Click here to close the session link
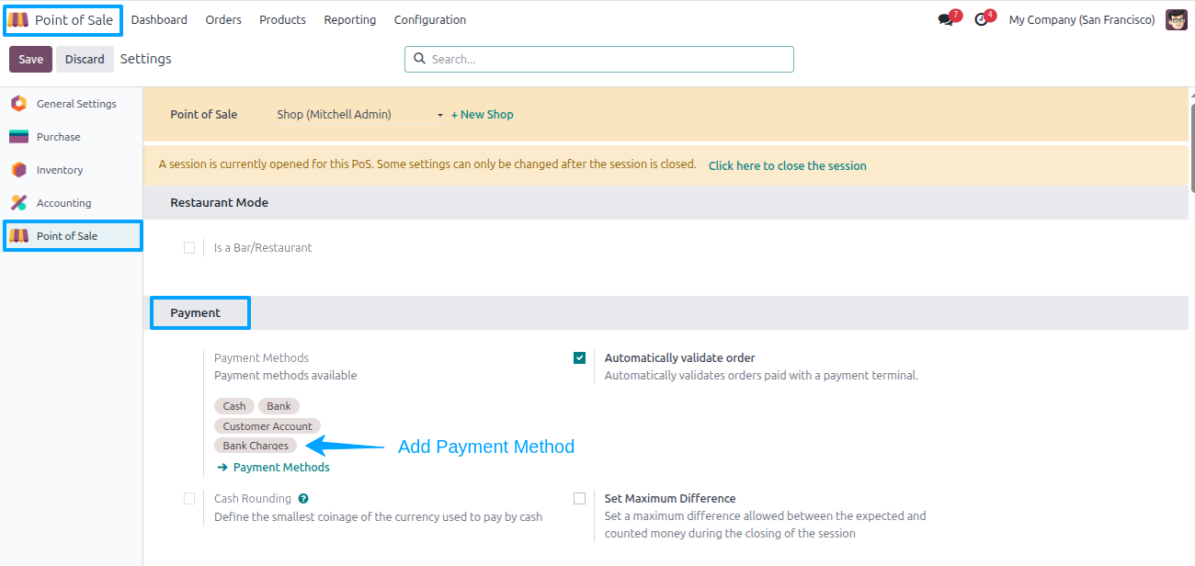1195x566 pixels. pyautogui.click(x=788, y=166)
